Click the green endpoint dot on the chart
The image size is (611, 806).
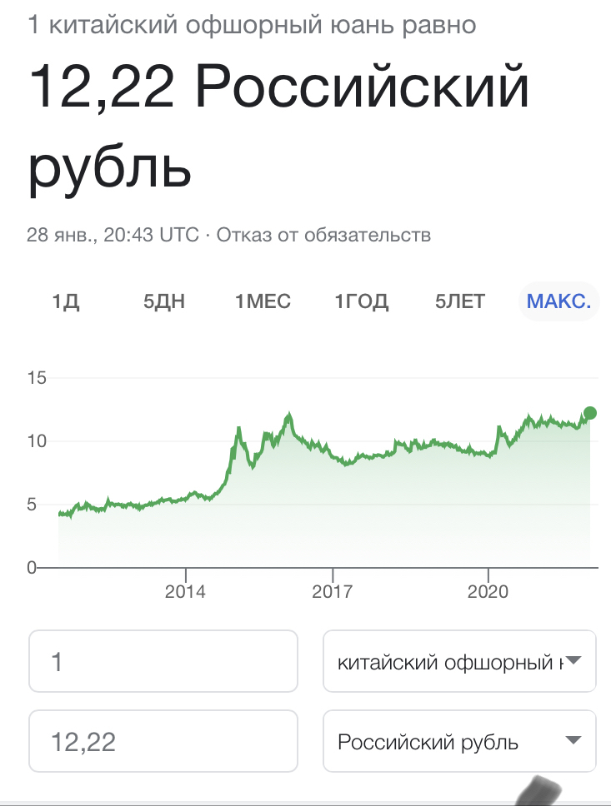click(x=590, y=413)
